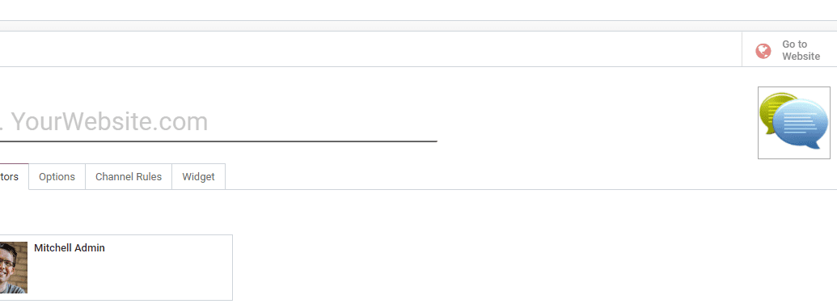Open the Mitchell Admin operator name
This screenshot has width=837, height=308.
point(70,247)
